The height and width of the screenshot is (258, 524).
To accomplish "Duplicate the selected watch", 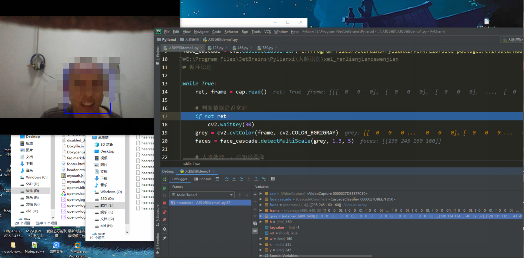I will click(x=255, y=223).
